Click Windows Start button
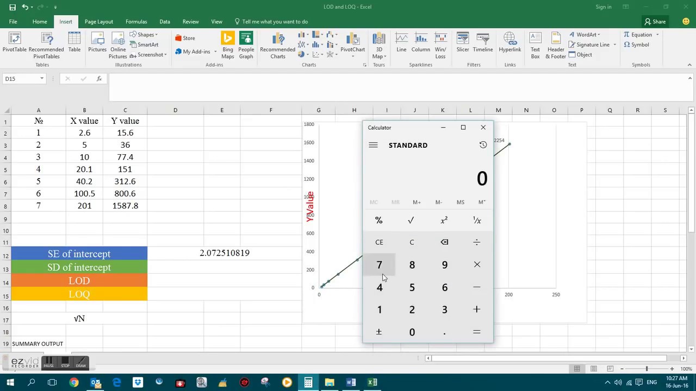Screen dimensions: 696x391 pyautogui.click(x=10, y=382)
